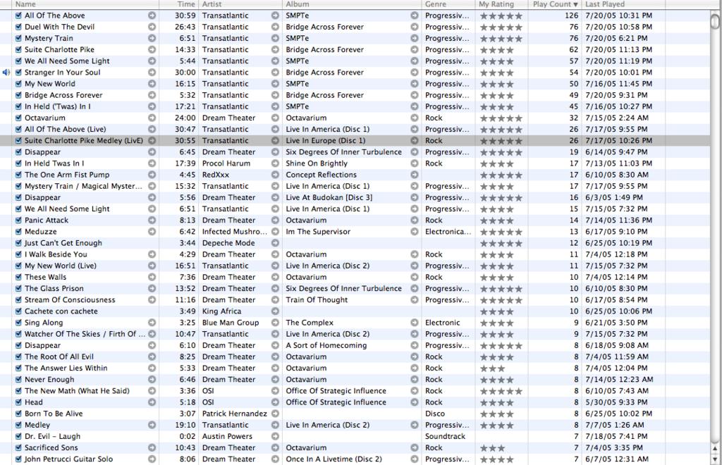Toggle checkbox for John Petrucci Guitar Solo
Image resolution: width=722 pixels, height=465 pixels.
[x=18, y=459]
